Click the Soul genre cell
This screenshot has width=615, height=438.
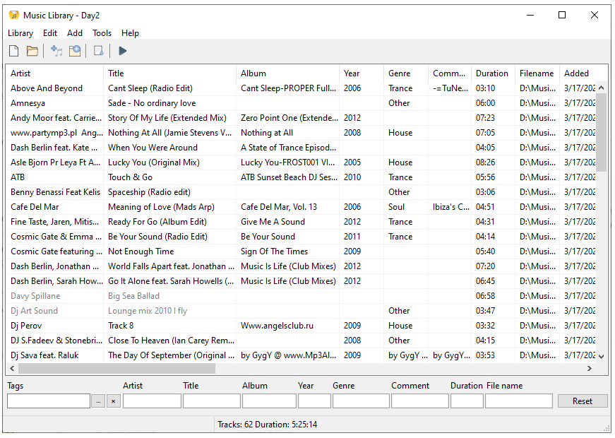tap(396, 207)
